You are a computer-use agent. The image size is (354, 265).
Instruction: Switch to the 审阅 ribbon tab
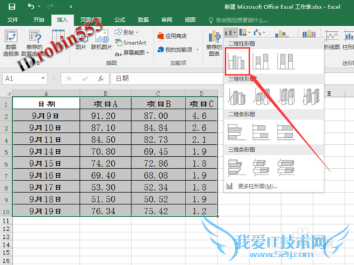point(166,20)
